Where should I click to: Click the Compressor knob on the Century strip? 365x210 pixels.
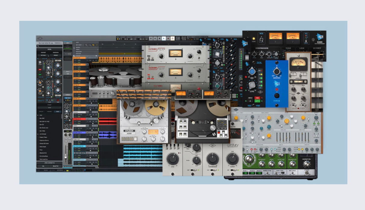(x=213, y=159)
